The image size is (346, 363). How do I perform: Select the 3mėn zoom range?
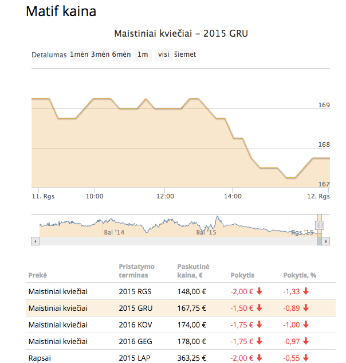pos(100,55)
